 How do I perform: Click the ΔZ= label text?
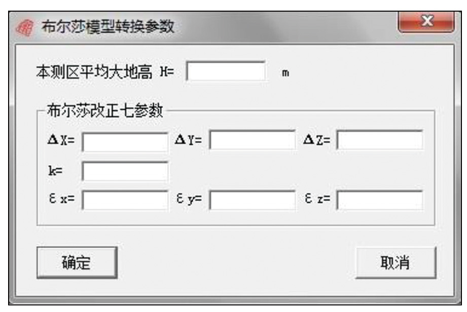point(316,140)
